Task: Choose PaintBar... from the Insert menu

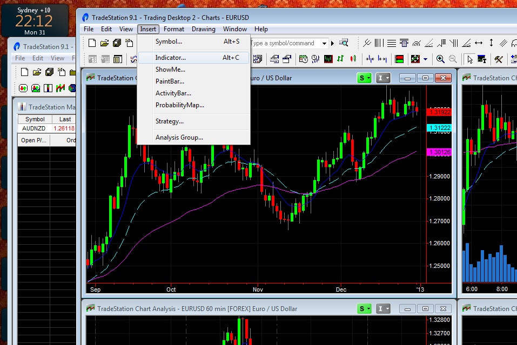Action: point(194,81)
